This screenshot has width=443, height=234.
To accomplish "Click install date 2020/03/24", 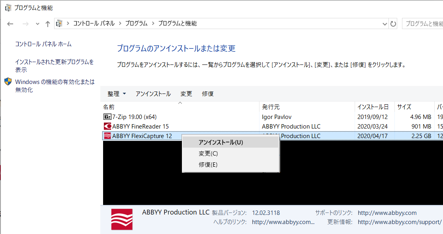I will coord(373,126).
